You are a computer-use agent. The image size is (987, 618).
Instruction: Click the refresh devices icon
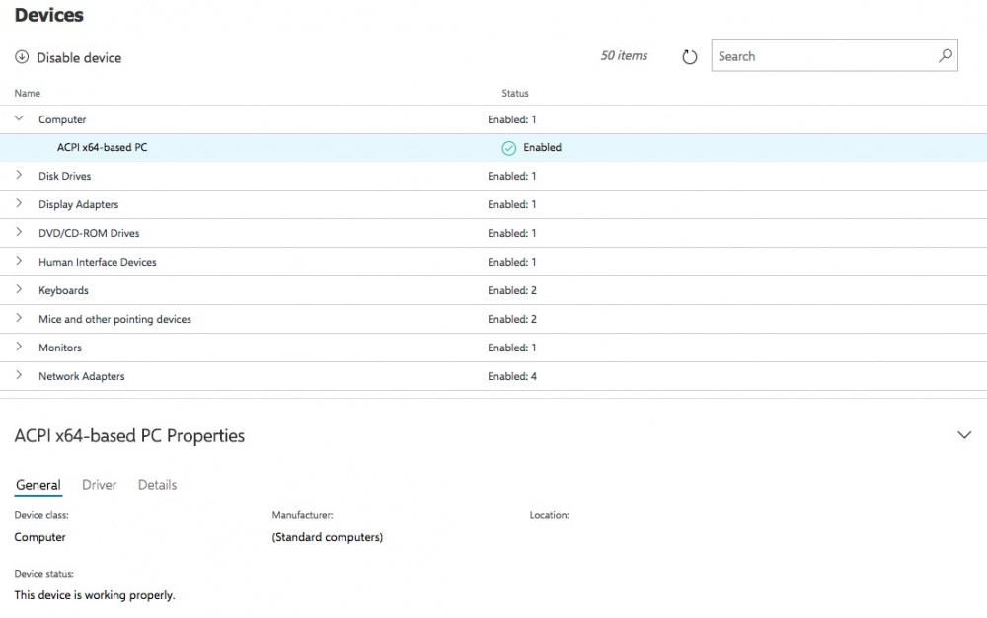point(689,57)
